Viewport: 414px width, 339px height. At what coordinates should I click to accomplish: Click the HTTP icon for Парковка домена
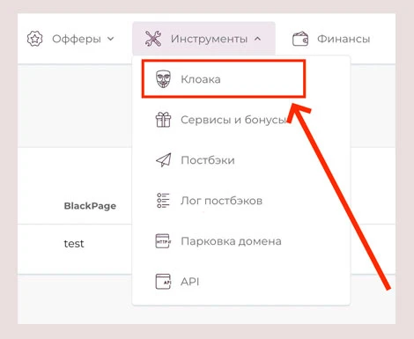[163, 241]
